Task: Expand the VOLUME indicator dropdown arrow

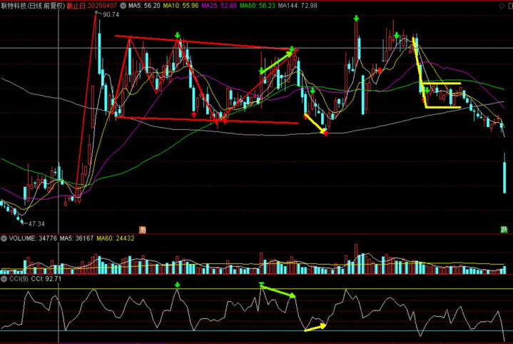Action: tap(4, 238)
